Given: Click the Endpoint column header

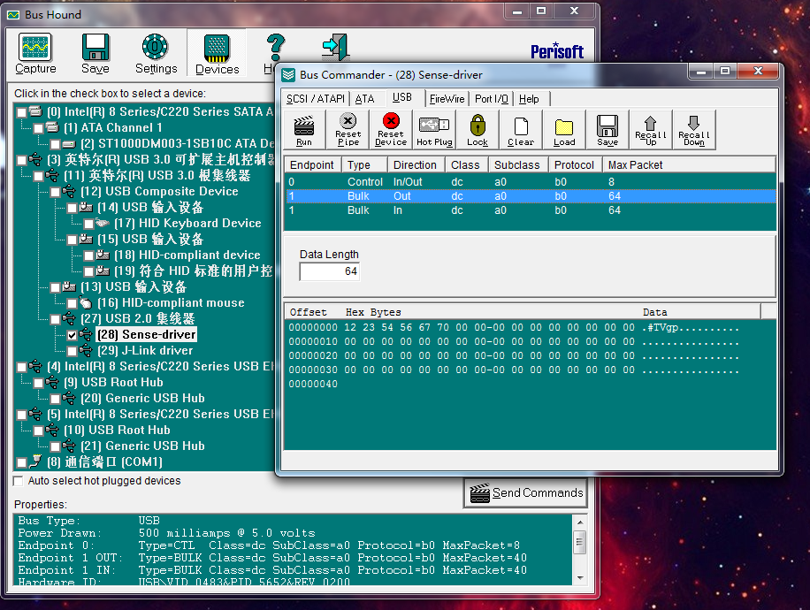Looking at the screenshot, I should 312,164.
